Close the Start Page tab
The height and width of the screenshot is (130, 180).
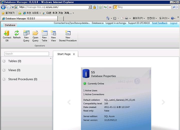point(74,54)
